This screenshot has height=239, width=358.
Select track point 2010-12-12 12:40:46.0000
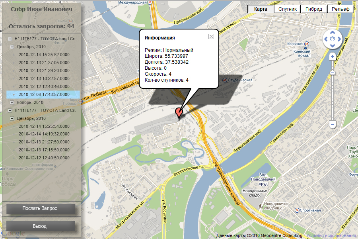tap(44, 87)
